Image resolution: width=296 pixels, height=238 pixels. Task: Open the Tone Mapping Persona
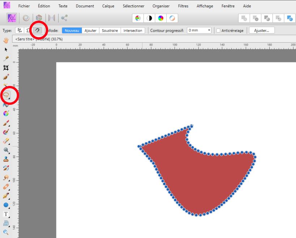52,18
